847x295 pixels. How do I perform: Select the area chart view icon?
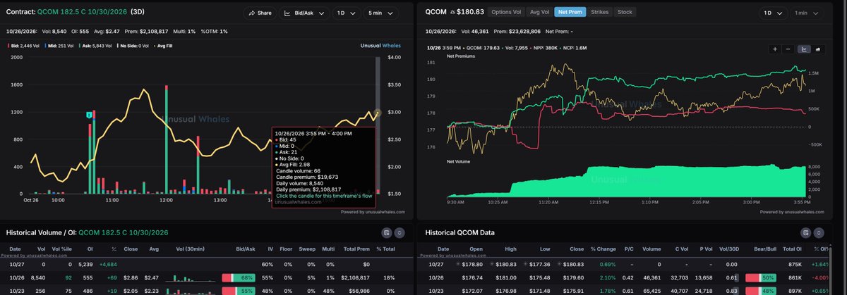point(817,49)
